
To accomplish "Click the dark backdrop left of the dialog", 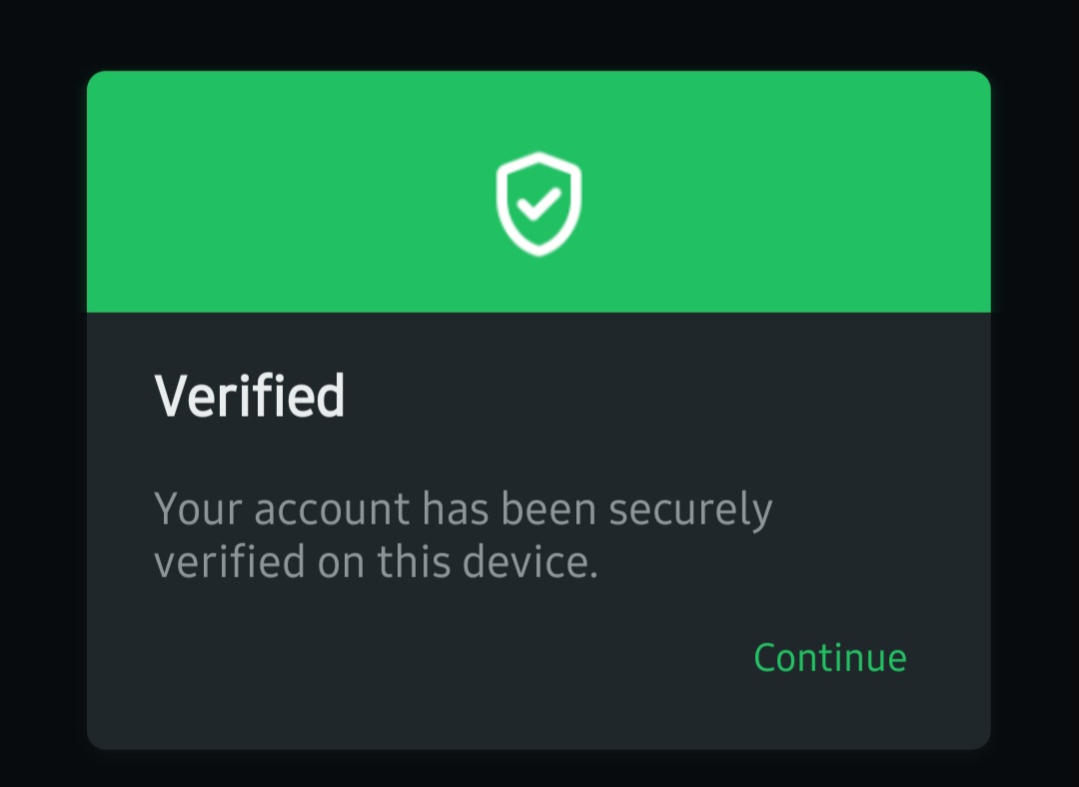I will click(x=42, y=399).
